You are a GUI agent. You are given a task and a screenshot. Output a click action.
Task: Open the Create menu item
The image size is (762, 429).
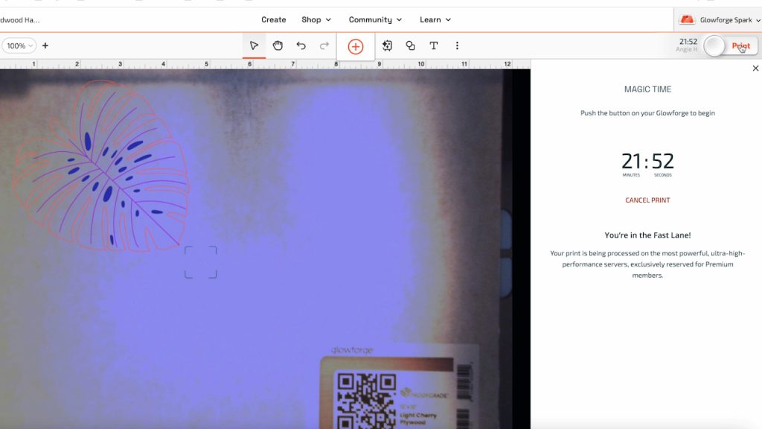click(x=274, y=19)
